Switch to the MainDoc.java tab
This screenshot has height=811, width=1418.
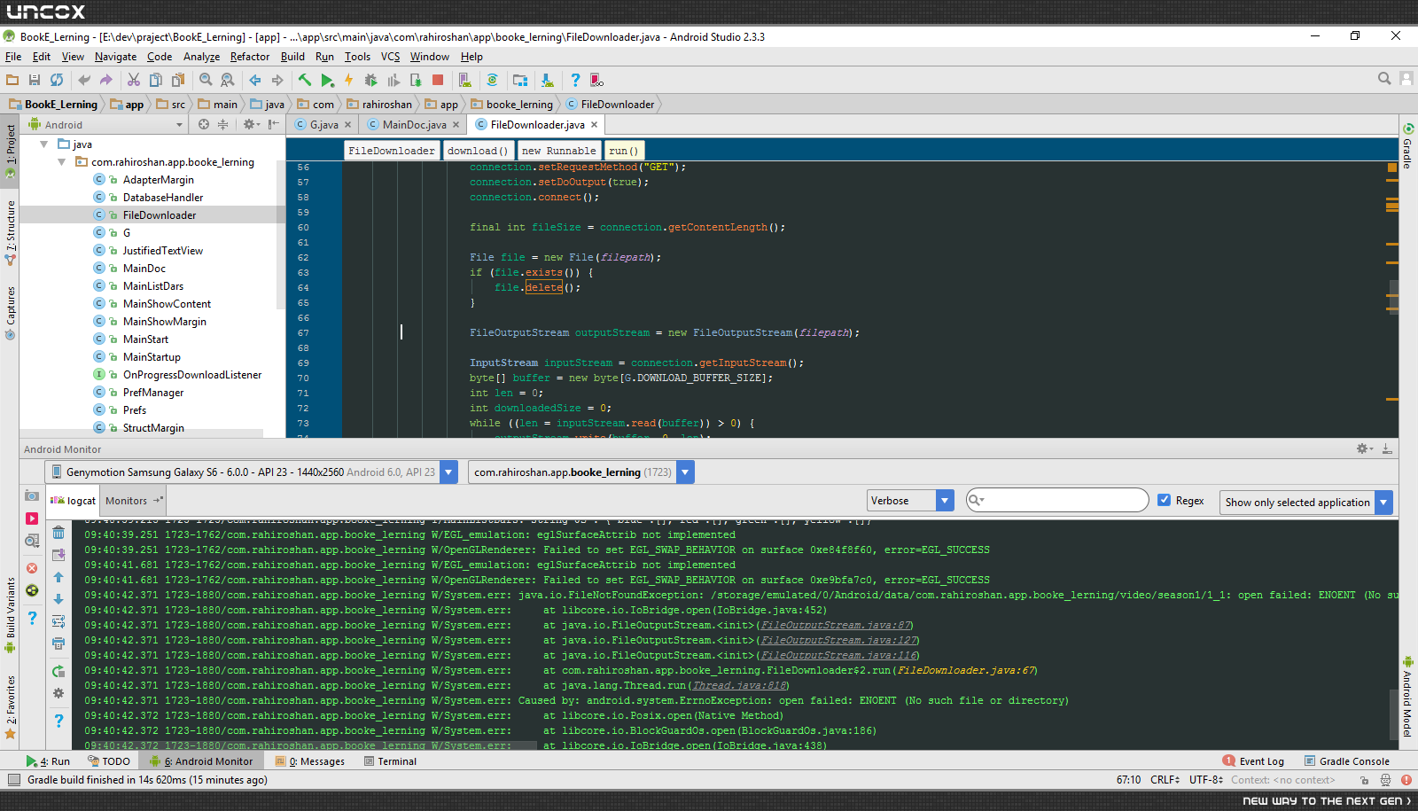413,125
